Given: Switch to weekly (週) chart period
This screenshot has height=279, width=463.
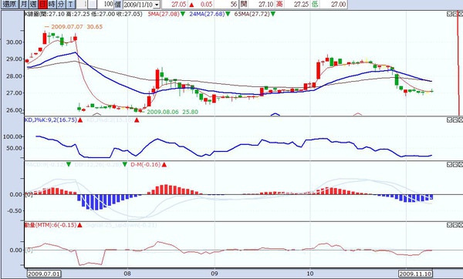Looking at the screenshot, I should [33, 4].
